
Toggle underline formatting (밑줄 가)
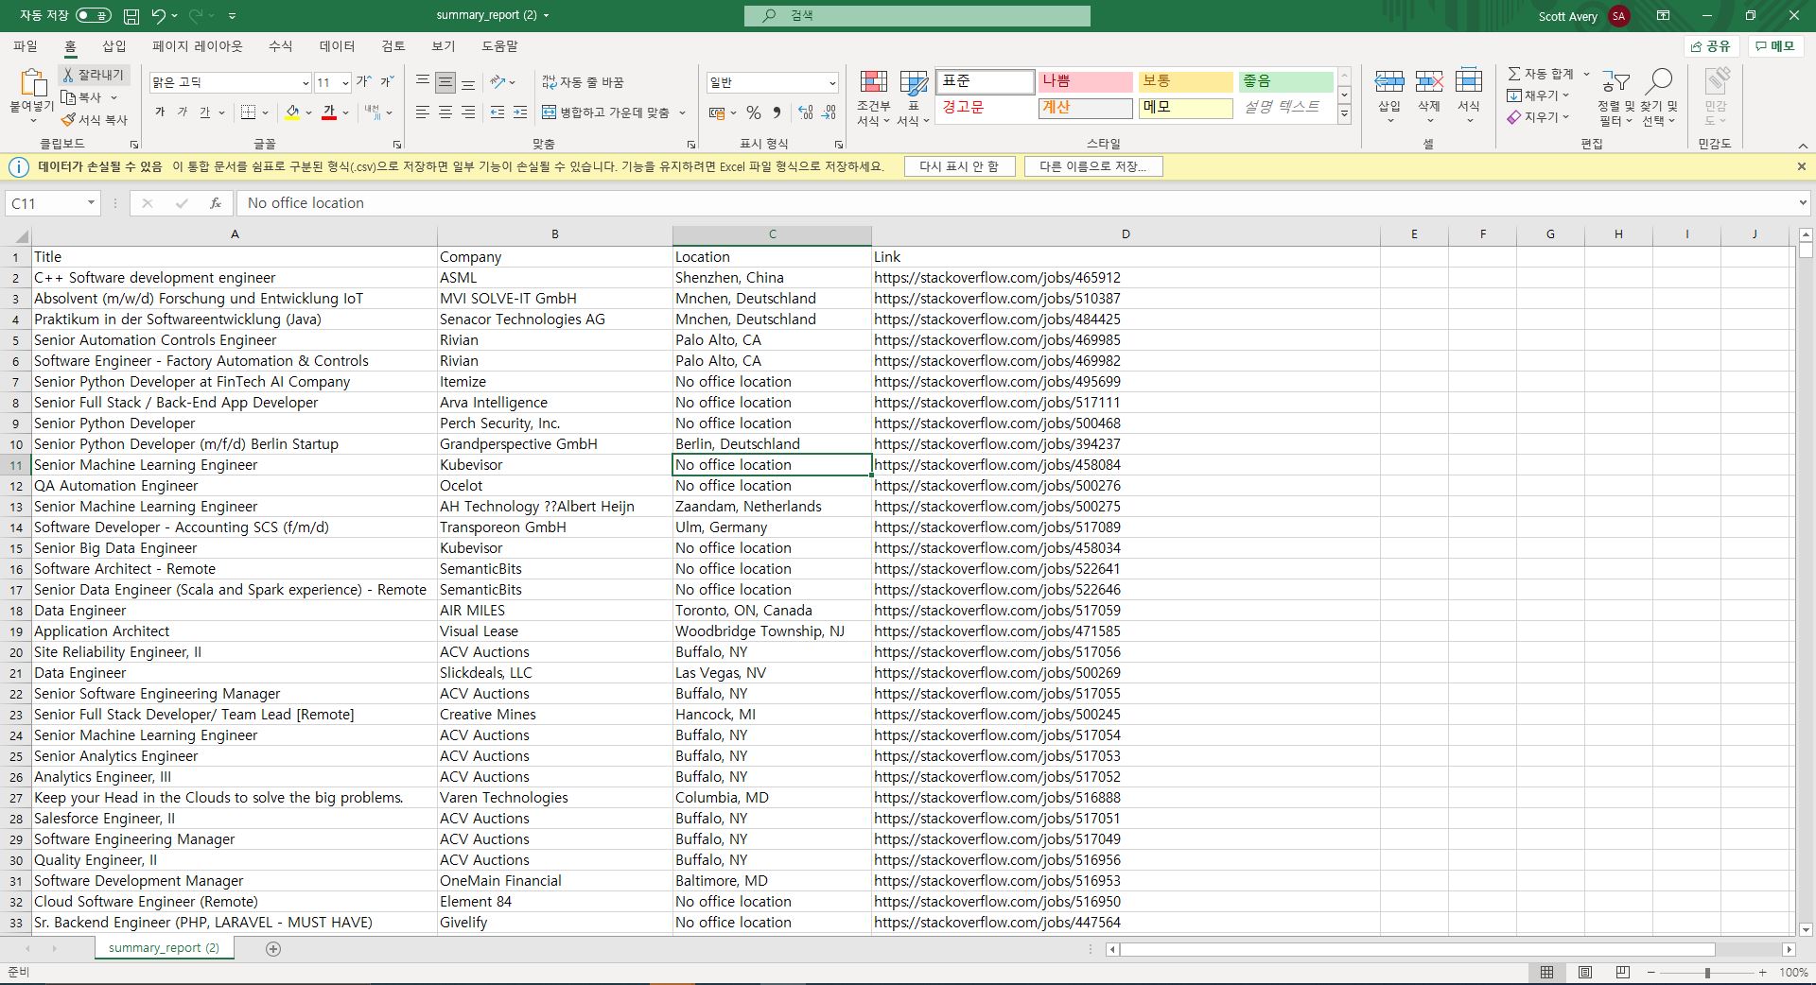coord(204,112)
